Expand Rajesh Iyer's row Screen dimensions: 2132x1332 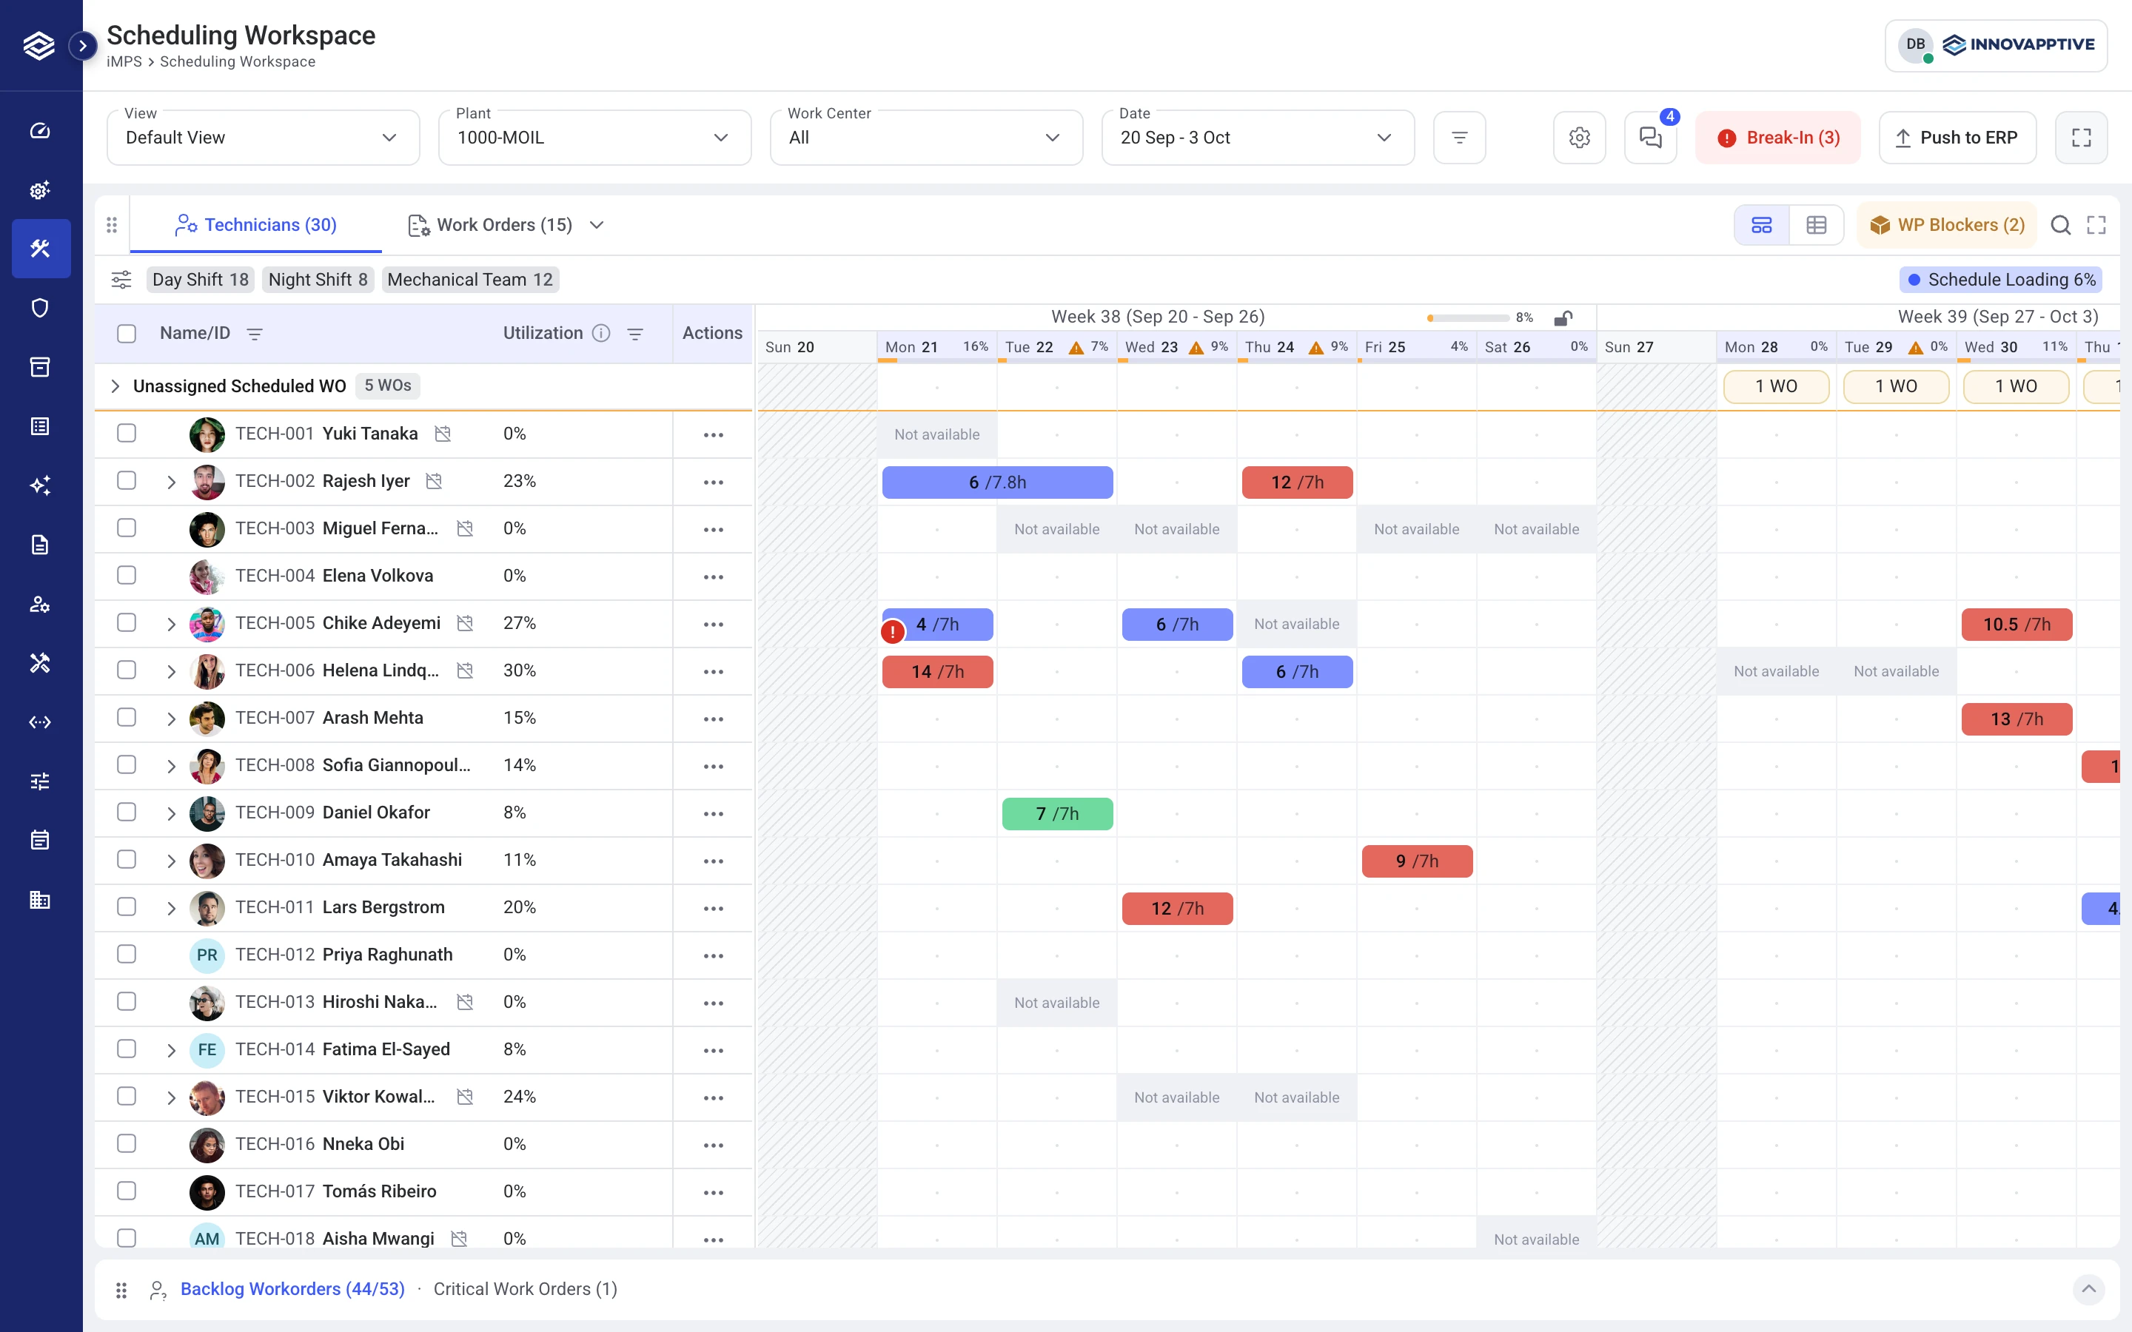point(171,482)
